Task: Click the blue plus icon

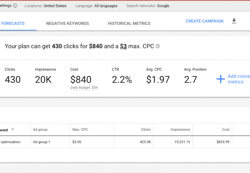Action: click(221, 79)
